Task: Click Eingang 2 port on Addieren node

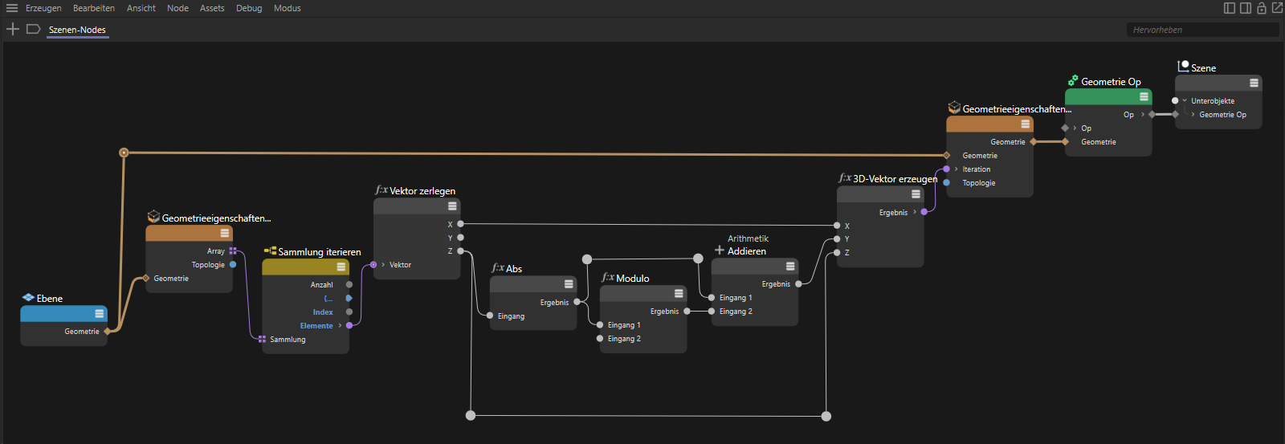Action: click(x=712, y=312)
